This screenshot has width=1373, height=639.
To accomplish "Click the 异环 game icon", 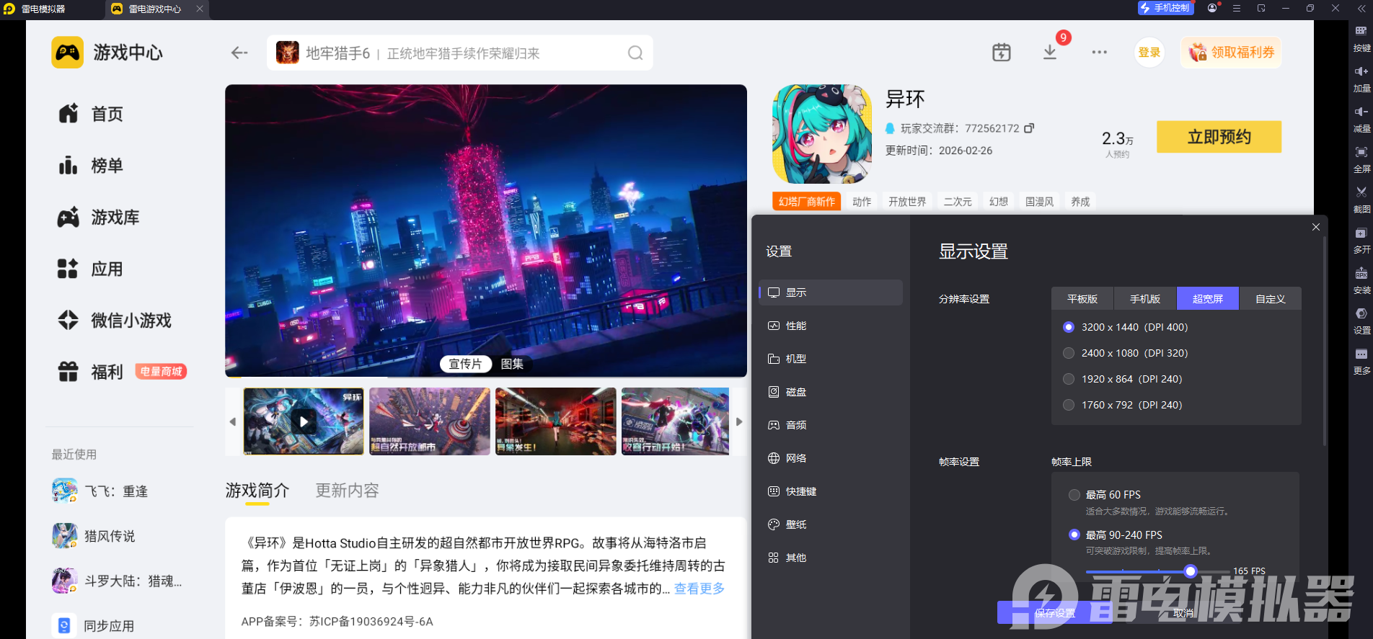I will pos(822,134).
